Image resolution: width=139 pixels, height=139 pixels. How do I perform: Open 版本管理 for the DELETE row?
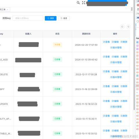pyautogui.click(x=116, y=77)
